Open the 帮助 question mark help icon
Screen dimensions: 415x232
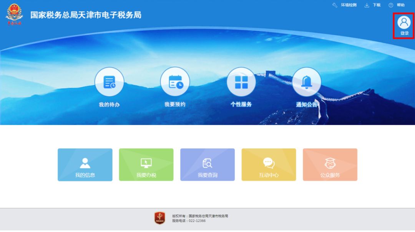pos(390,5)
